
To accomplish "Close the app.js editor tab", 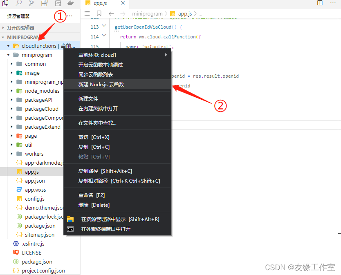I will pyautogui.click(x=123, y=3).
